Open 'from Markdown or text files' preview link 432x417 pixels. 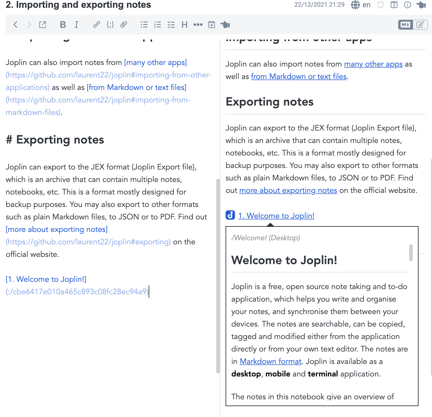[x=299, y=76]
